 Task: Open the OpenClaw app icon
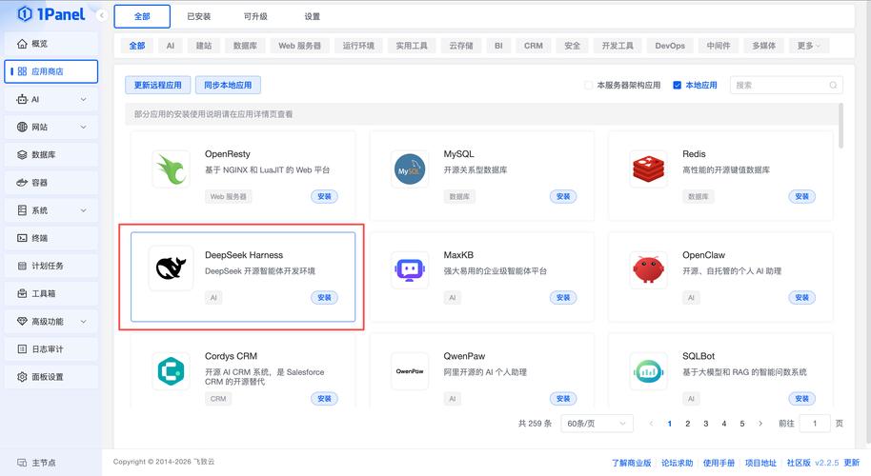(x=648, y=270)
